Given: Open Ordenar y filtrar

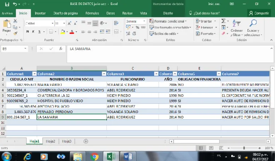Looking at the screenshot, I should (236, 28).
